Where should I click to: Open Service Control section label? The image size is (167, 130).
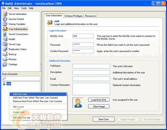coord(16,19)
